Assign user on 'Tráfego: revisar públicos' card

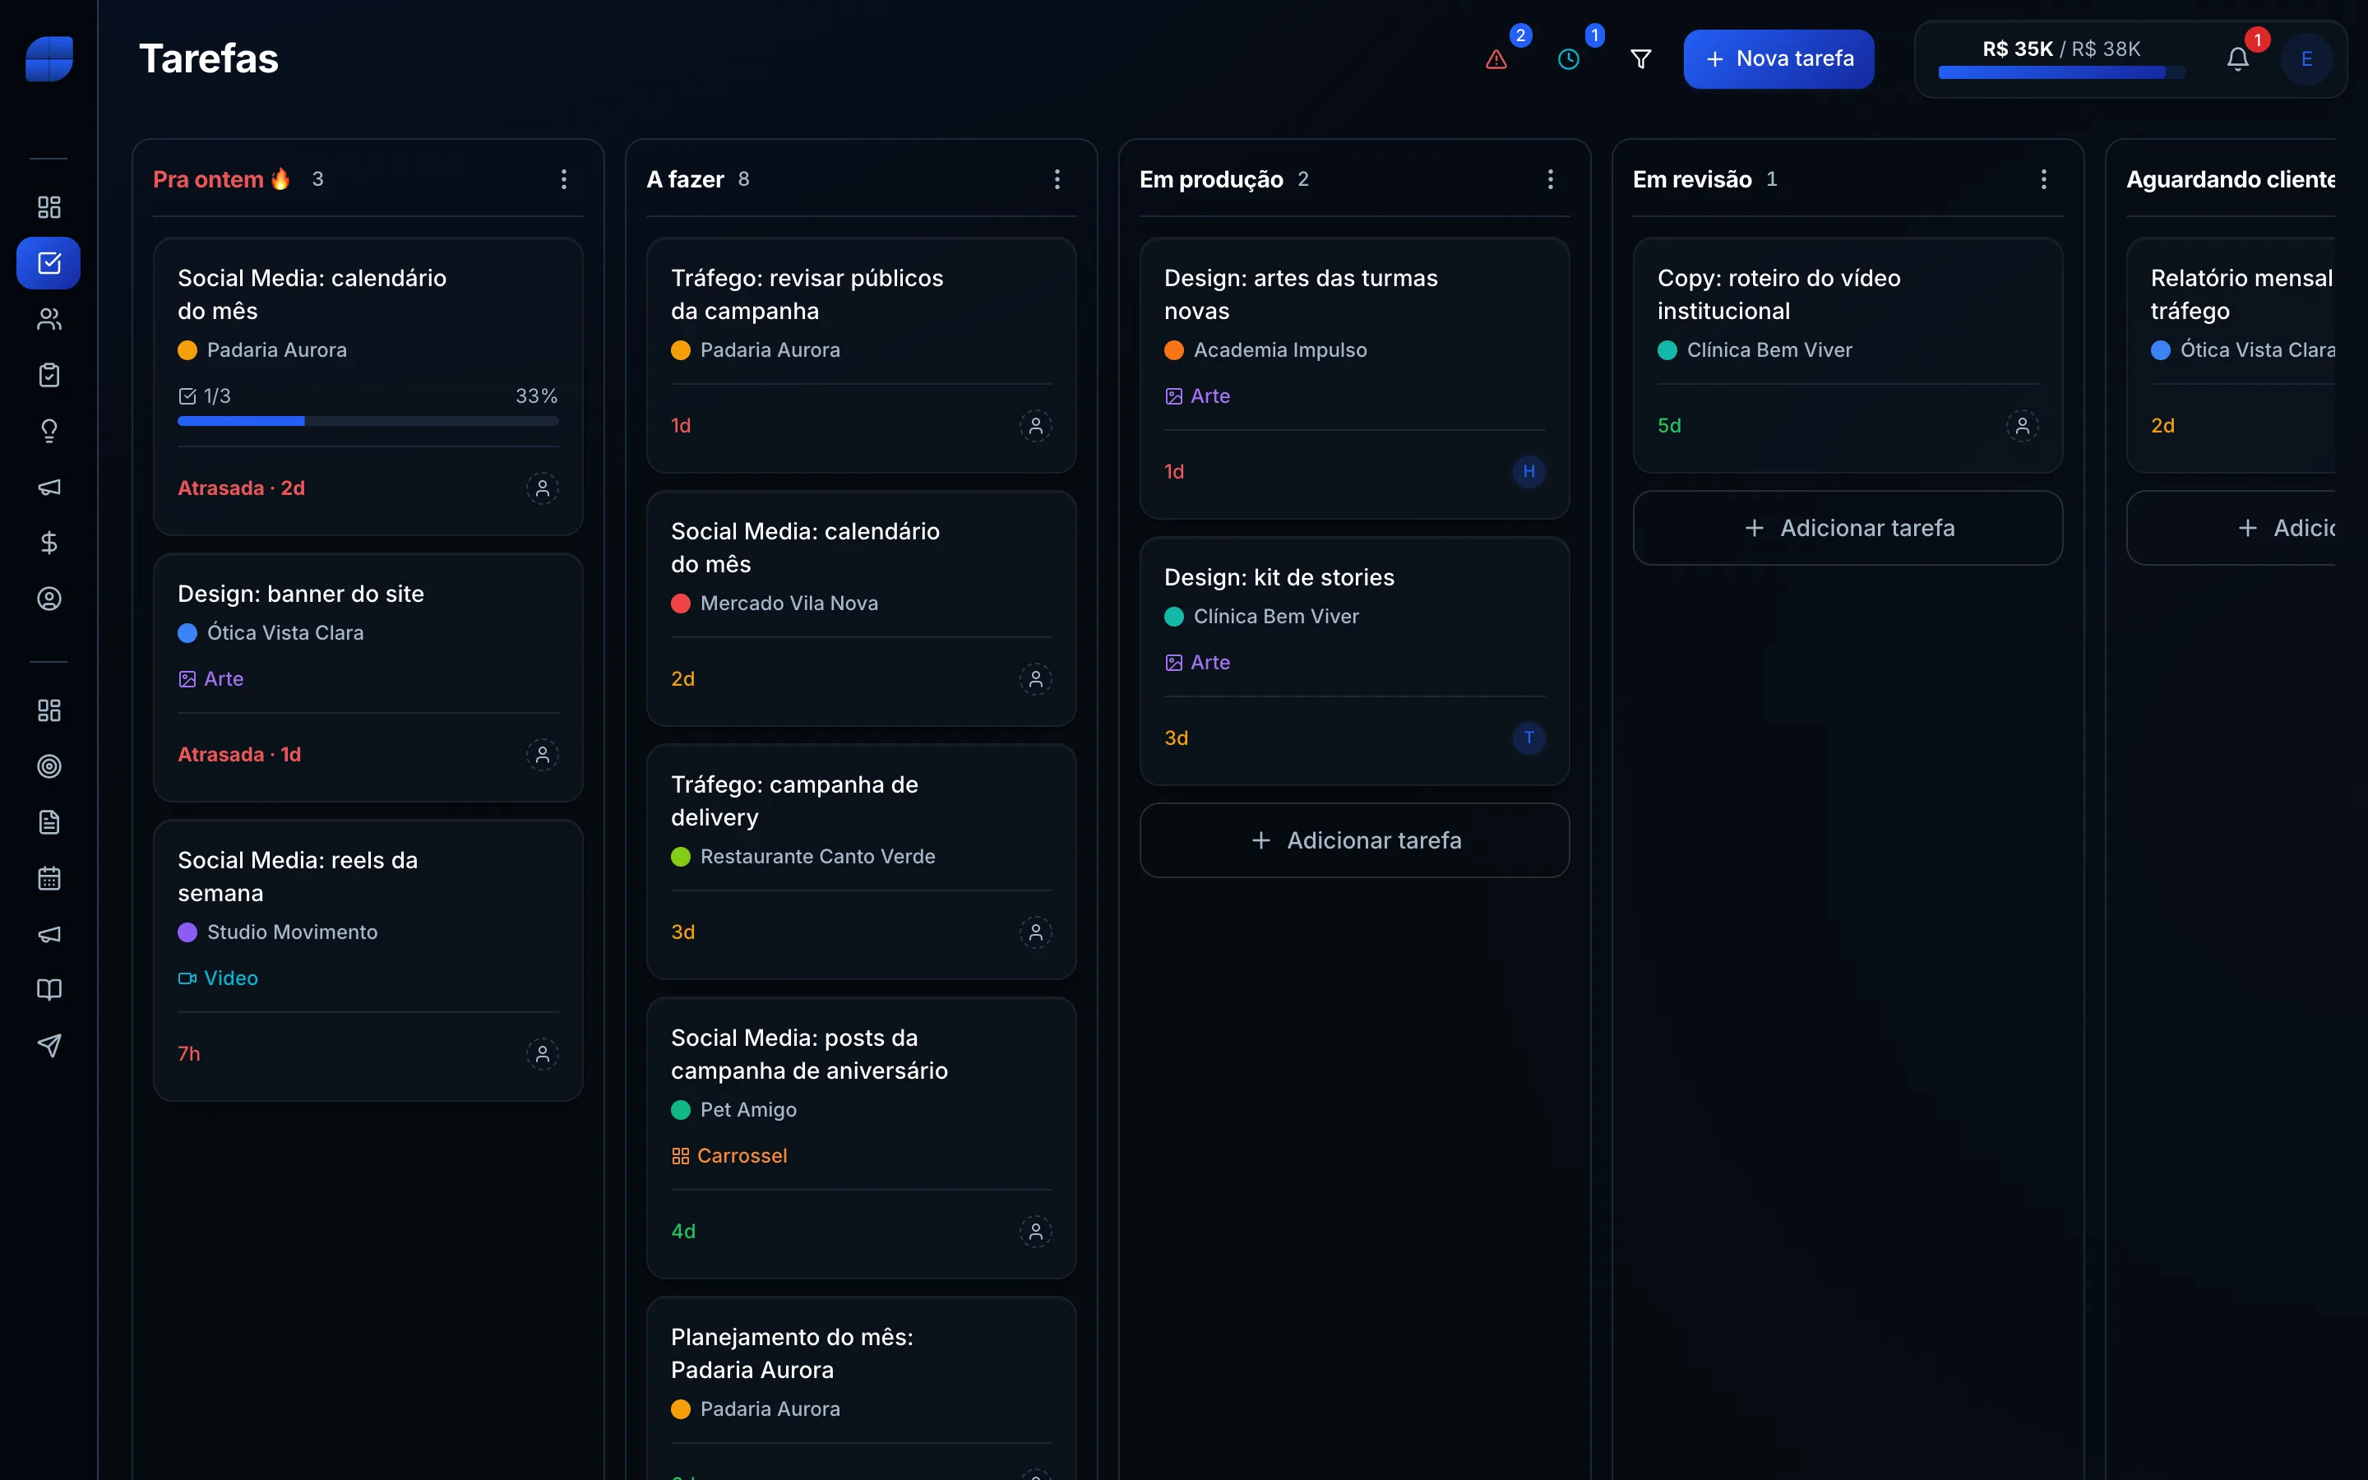coord(1035,426)
